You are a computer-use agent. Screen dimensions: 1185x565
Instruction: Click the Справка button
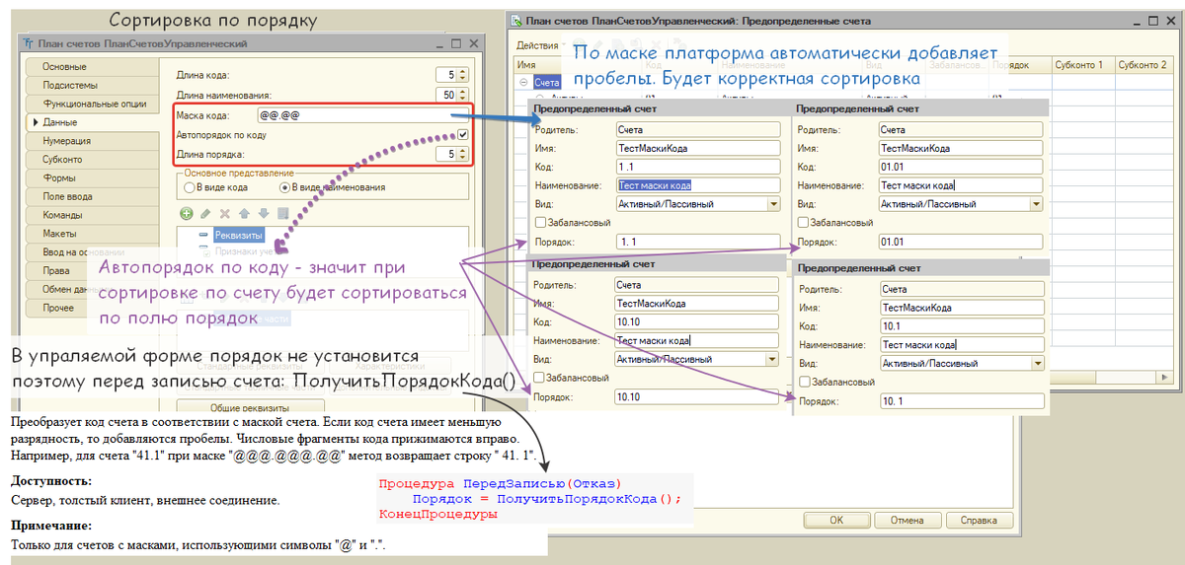tap(978, 521)
